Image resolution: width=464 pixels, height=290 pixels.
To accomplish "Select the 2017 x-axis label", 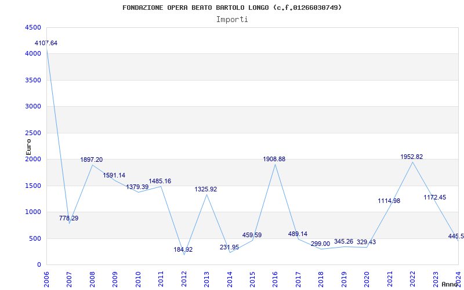I will (x=298, y=279).
